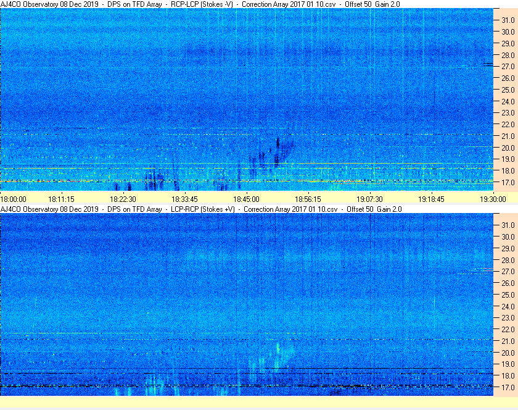
Task: Click the 19:18:45 time axis label
Action: 431,199
